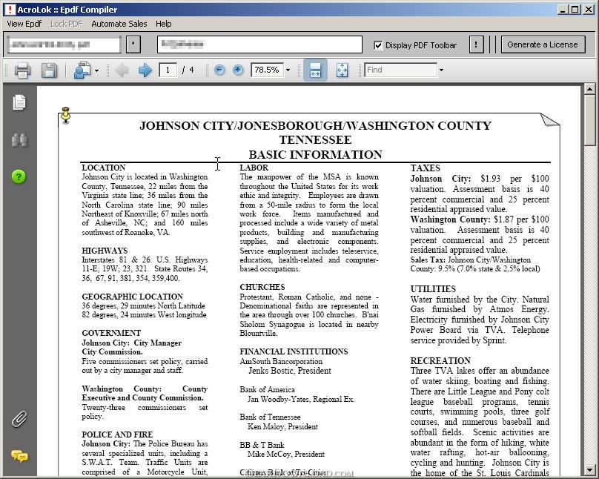Open the Comments panel in sidebar
Image resolution: width=599 pixels, height=479 pixels.
point(19,456)
